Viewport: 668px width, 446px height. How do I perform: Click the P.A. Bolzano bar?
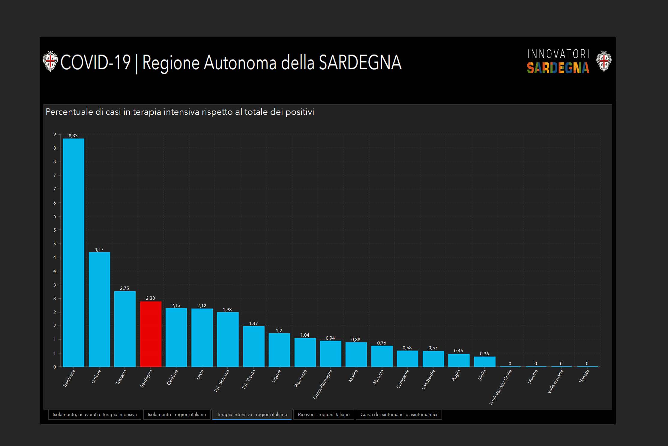(228, 339)
